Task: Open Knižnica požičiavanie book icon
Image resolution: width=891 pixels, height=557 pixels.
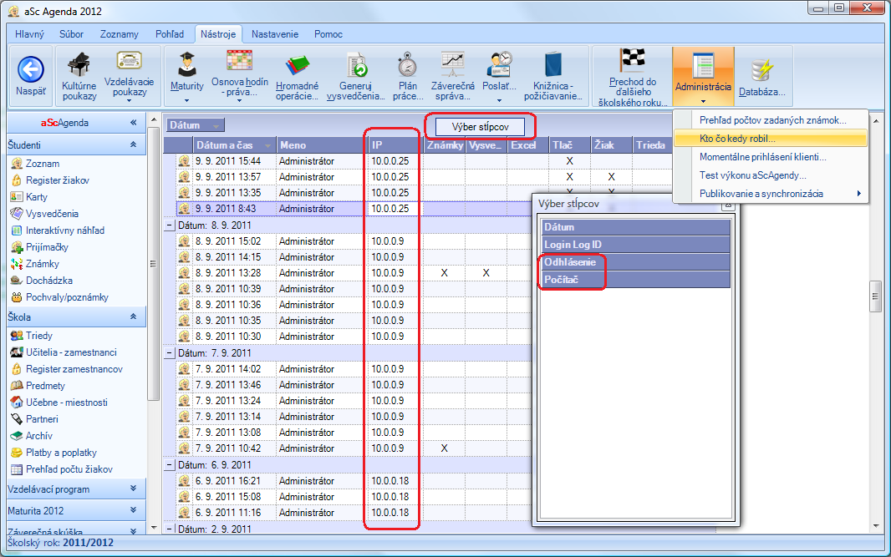Action: (552, 64)
